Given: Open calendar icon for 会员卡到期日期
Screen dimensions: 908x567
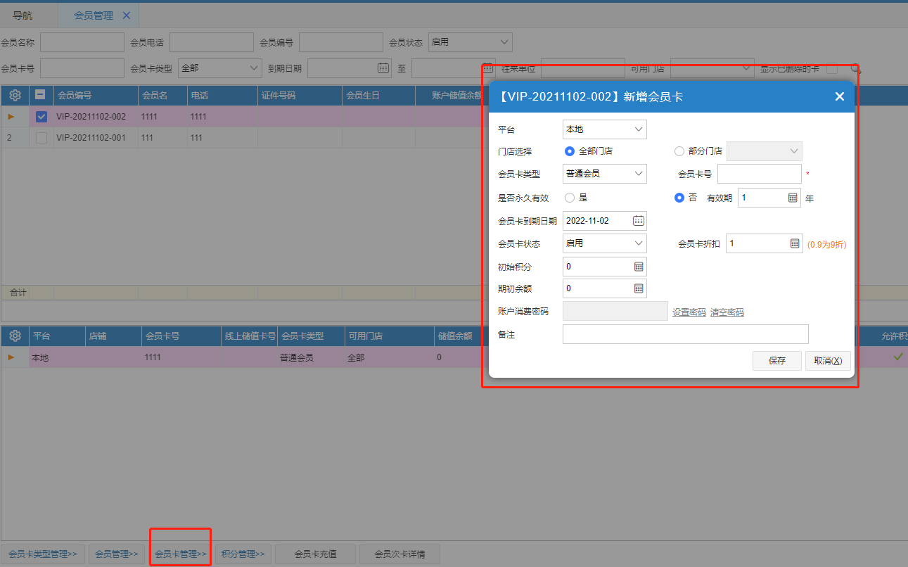Looking at the screenshot, I should pyautogui.click(x=638, y=220).
